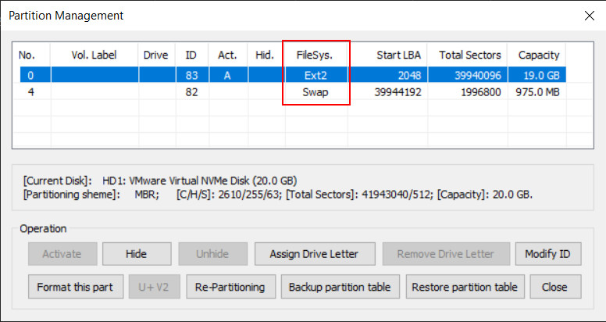Screen dimensions: 606x322
Task: Hide the selected partition
Action: [x=137, y=254]
